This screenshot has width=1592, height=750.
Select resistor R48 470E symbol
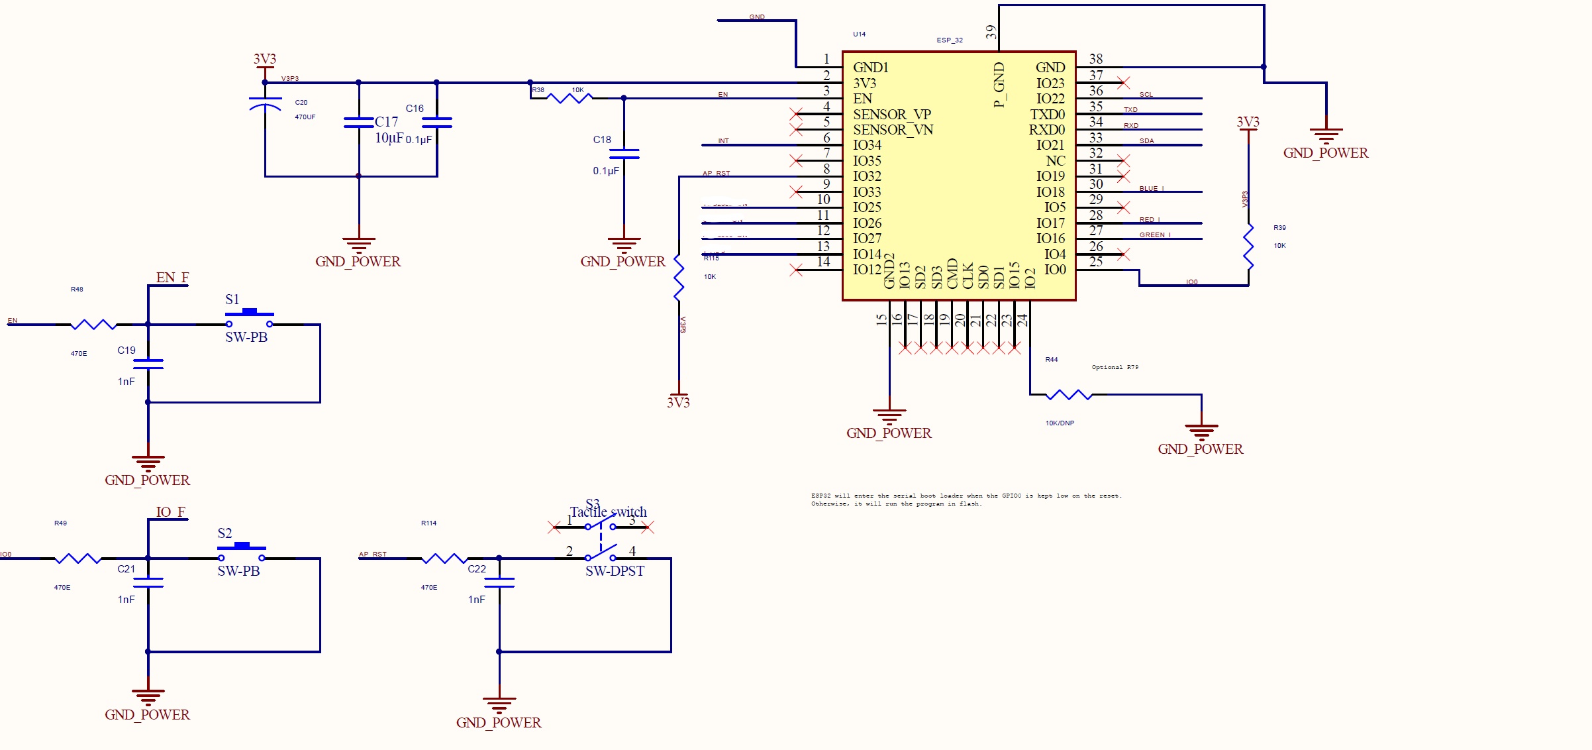pos(93,325)
